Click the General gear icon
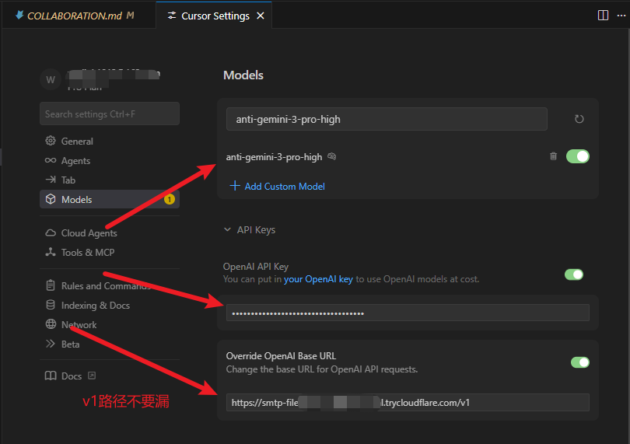630x444 pixels. 51,141
